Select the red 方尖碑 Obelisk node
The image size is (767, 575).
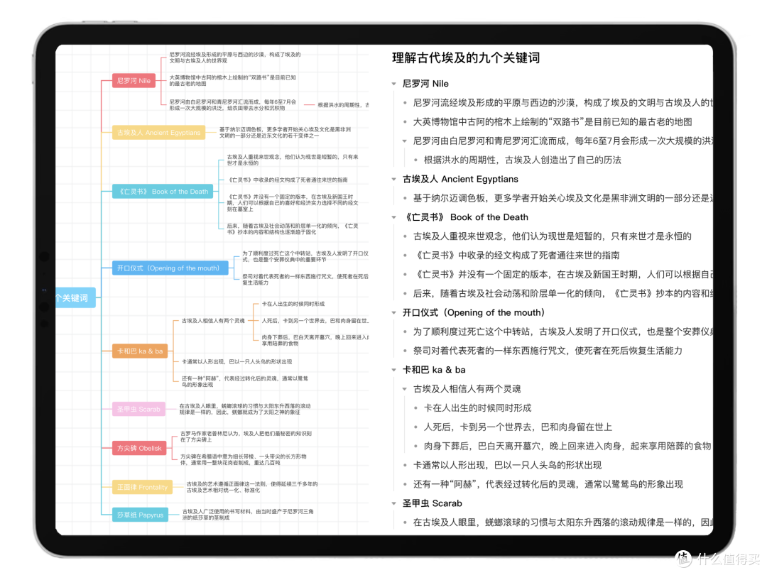(x=139, y=449)
